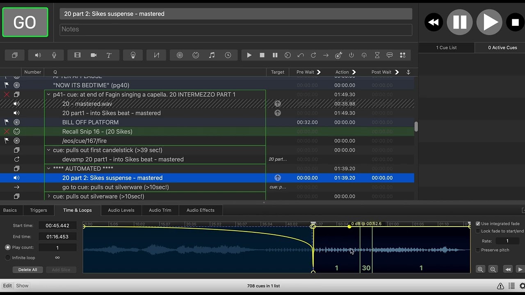Expand the pulls out silverware group
Image resolution: width=525 pixels, height=295 pixels.
pyautogui.click(x=49, y=196)
